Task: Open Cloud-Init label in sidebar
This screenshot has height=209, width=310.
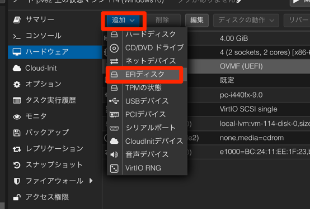Action: 41,68
